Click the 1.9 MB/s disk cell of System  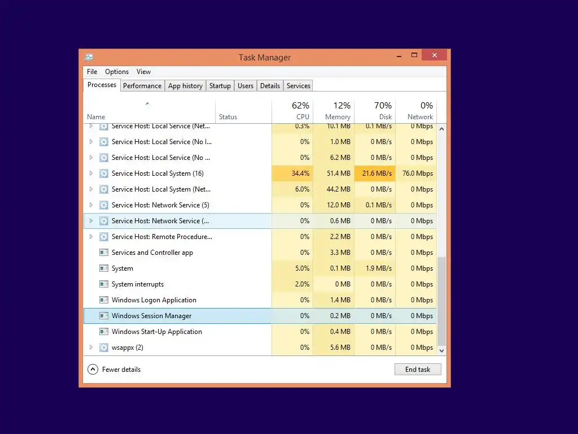[375, 268]
